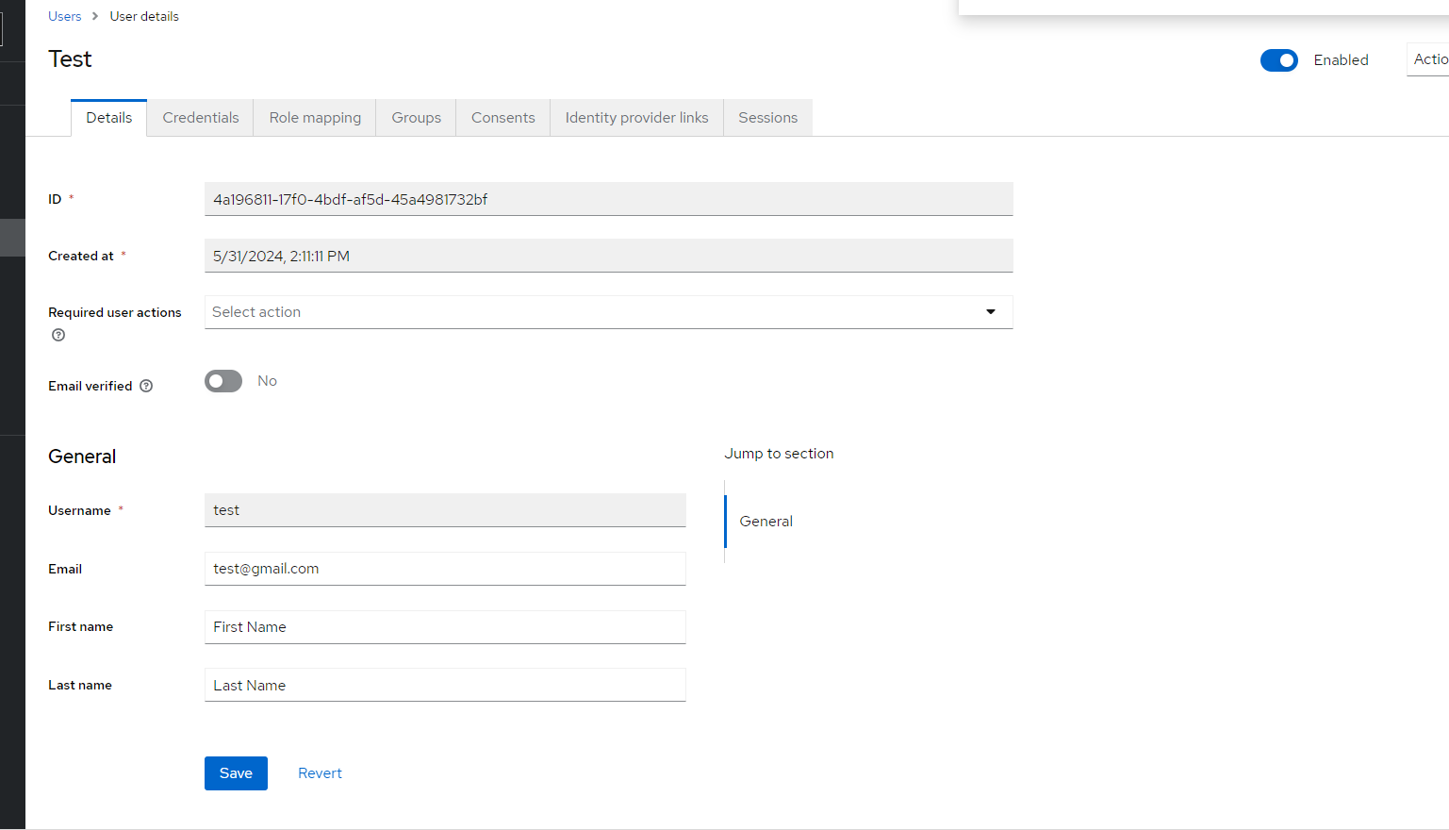Jump to the General section link
The width and height of the screenshot is (1449, 830).
coord(766,522)
